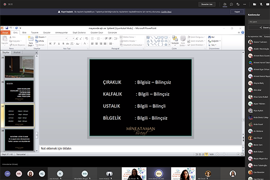Screen dimensions: 270x180
Task: Select slide 38 thumbnail
Action: (19, 140)
